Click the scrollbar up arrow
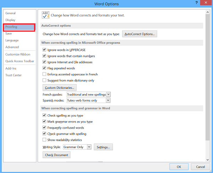Screen dimensions: 213x173 208,12
